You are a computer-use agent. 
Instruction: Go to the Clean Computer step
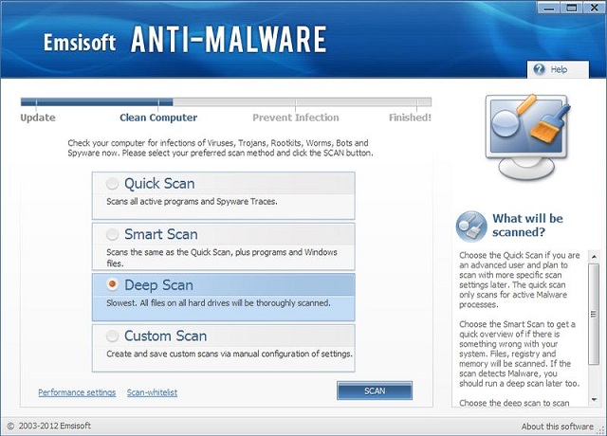[x=158, y=118]
